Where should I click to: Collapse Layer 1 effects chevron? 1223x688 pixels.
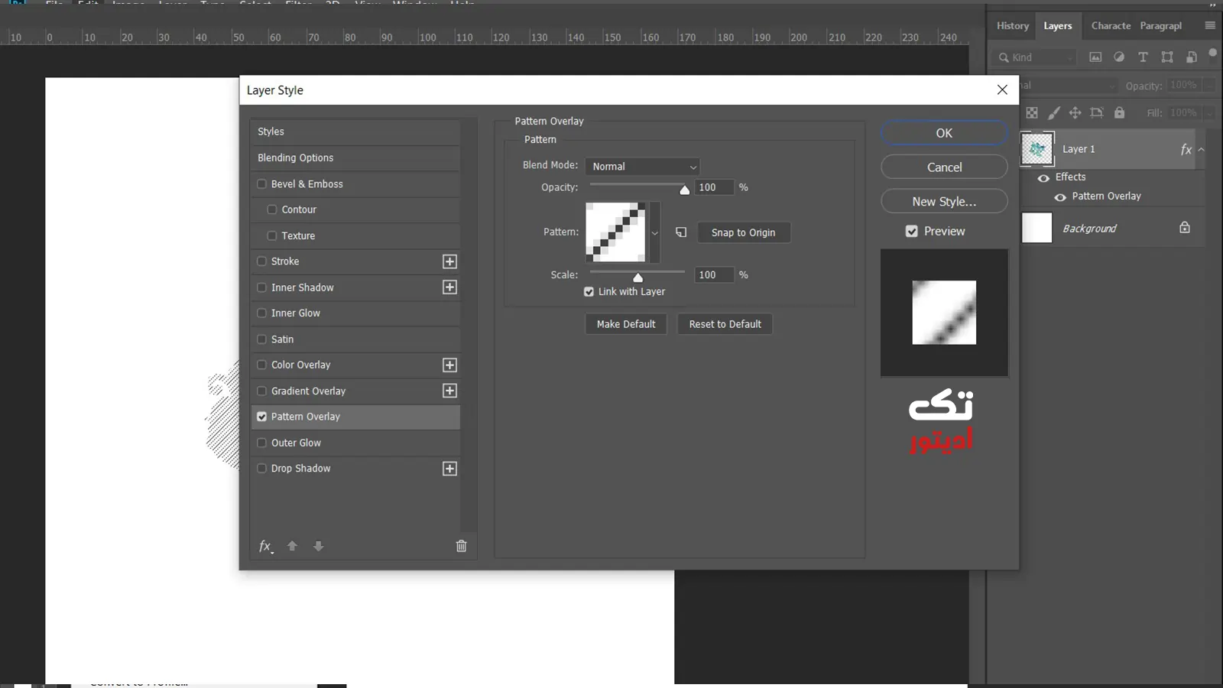pos(1201,150)
